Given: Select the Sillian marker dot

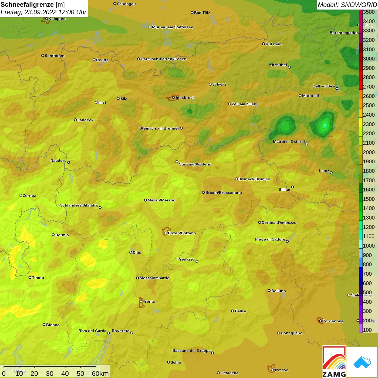Looking at the screenshot, I should coord(292,187).
